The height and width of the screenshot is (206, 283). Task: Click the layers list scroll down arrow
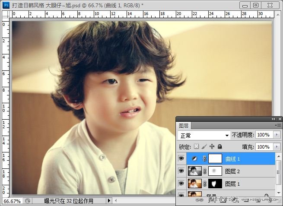[x=279, y=192]
